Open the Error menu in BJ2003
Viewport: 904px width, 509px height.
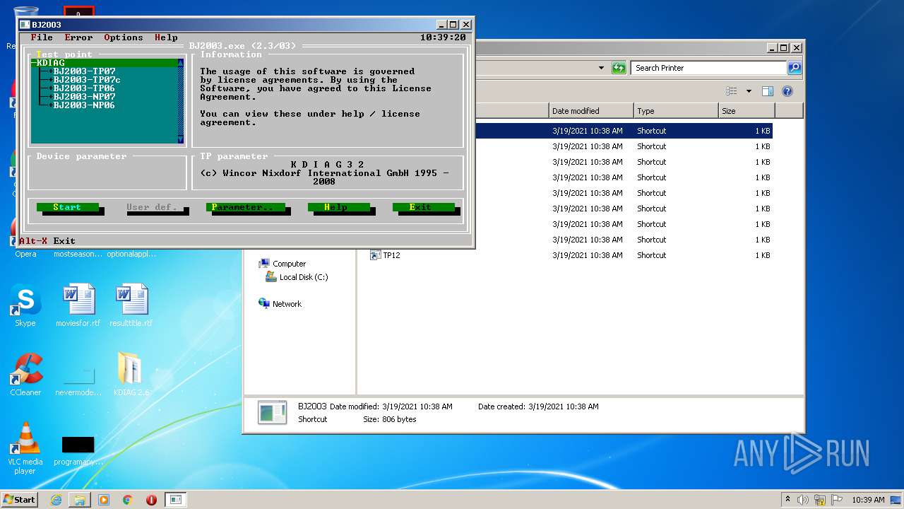click(78, 37)
